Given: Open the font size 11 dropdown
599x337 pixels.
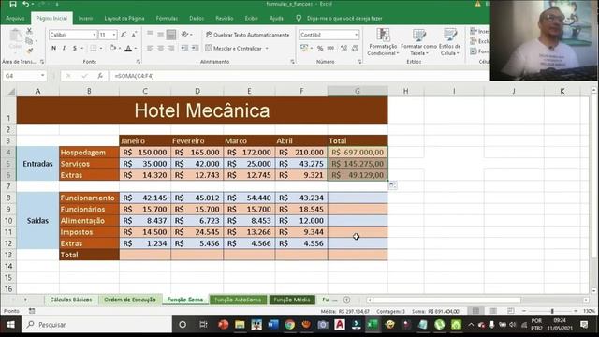Looking at the screenshot, I should click(114, 35).
